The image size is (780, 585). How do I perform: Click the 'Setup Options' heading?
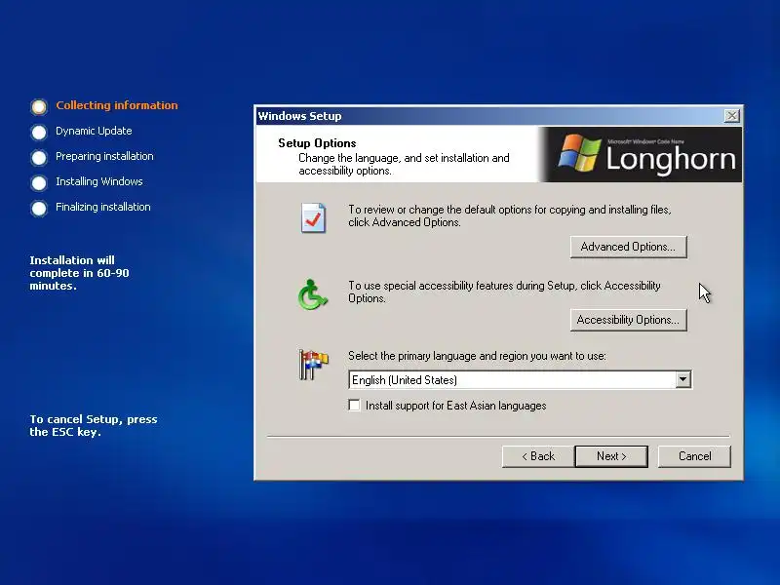point(318,143)
